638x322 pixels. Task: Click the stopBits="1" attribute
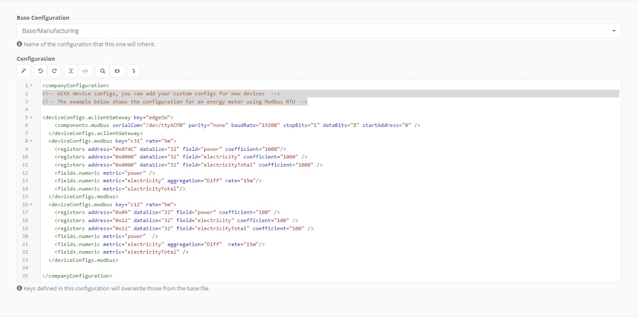pos(301,125)
